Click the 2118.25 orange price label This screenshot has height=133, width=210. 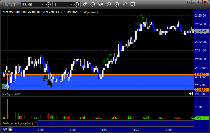[201, 74]
